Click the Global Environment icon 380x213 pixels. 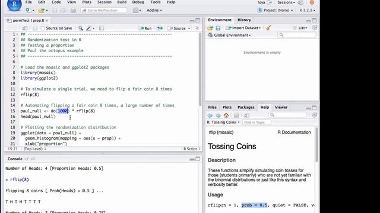tap(210, 35)
